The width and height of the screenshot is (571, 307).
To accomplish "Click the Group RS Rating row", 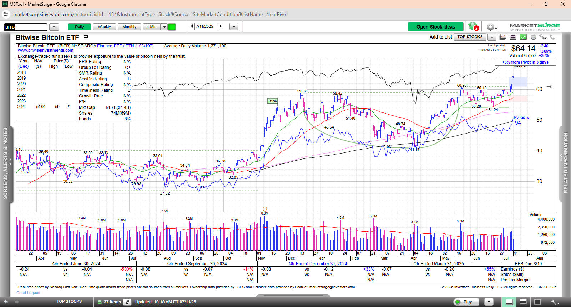I will [105, 67].
